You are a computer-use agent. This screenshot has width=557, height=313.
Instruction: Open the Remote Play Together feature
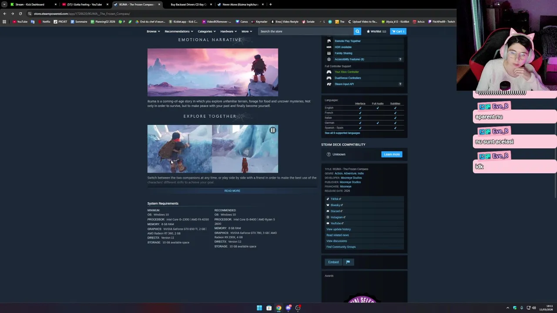click(x=347, y=41)
